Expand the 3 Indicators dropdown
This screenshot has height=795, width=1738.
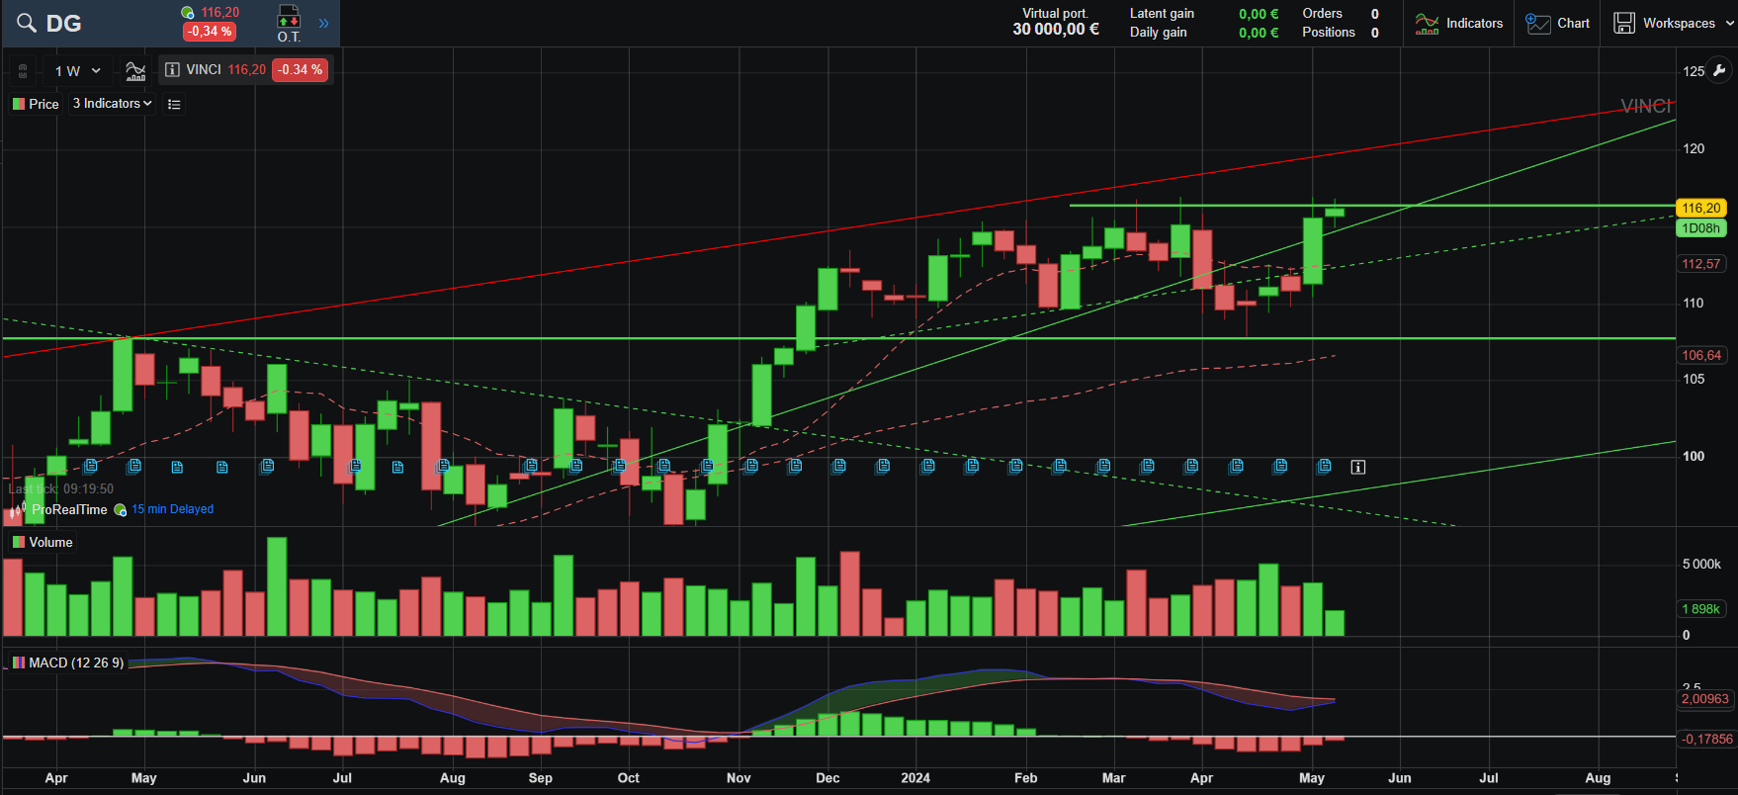[x=112, y=104]
